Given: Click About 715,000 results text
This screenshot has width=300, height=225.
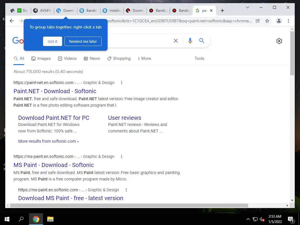Looking at the screenshot, I should tap(48, 71).
